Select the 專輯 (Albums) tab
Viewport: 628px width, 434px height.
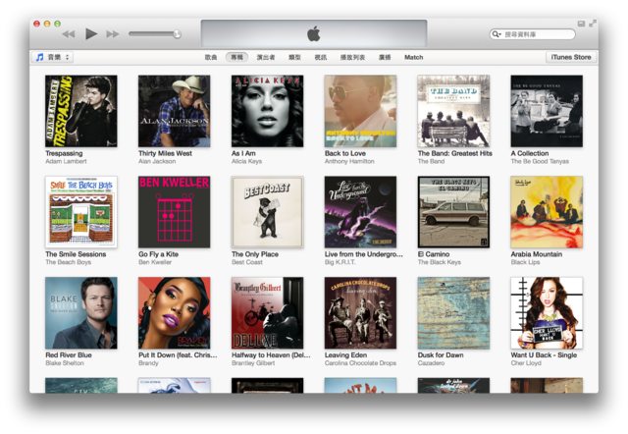click(236, 57)
